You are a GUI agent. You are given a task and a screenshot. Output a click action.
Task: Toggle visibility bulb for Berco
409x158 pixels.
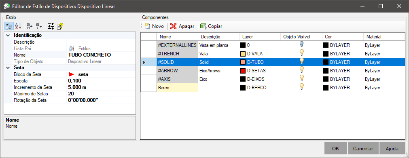[301, 86]
